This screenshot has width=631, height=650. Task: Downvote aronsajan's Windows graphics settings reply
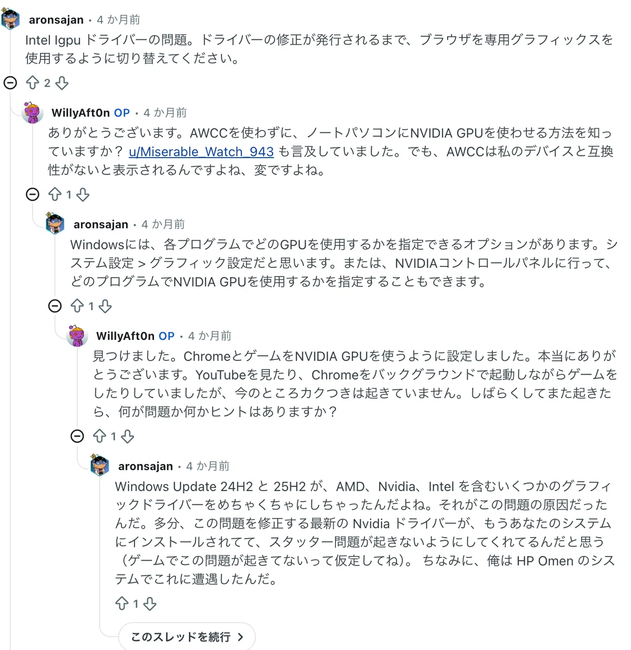[x=105, y=306]
